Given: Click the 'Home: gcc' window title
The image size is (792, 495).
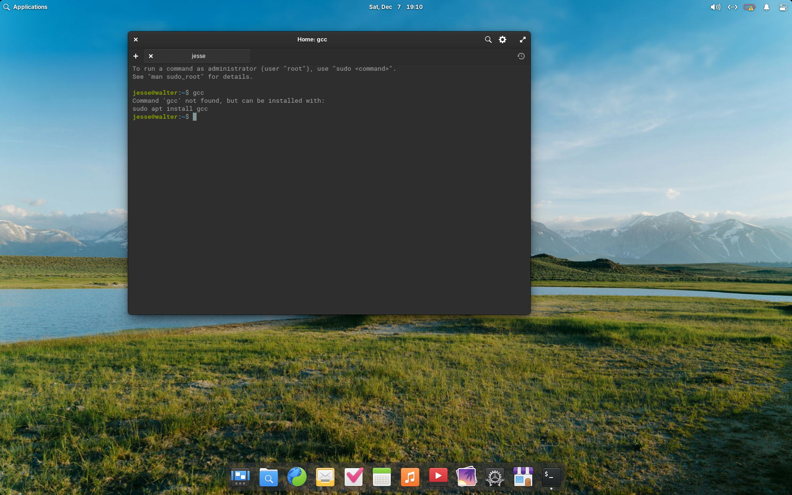Looking at the screenshot, I should [x=312, y=40].
